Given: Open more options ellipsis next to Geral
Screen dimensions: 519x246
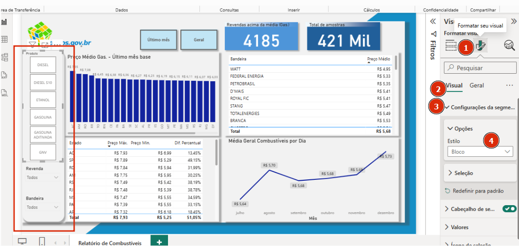Looking at the screenshot, I should pyautogui.click(x=510, y=85).
